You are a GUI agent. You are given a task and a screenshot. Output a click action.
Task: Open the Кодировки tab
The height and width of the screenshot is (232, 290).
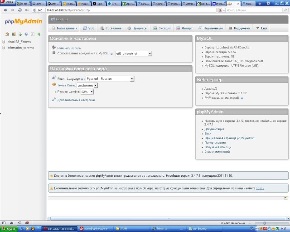point(240,28)
